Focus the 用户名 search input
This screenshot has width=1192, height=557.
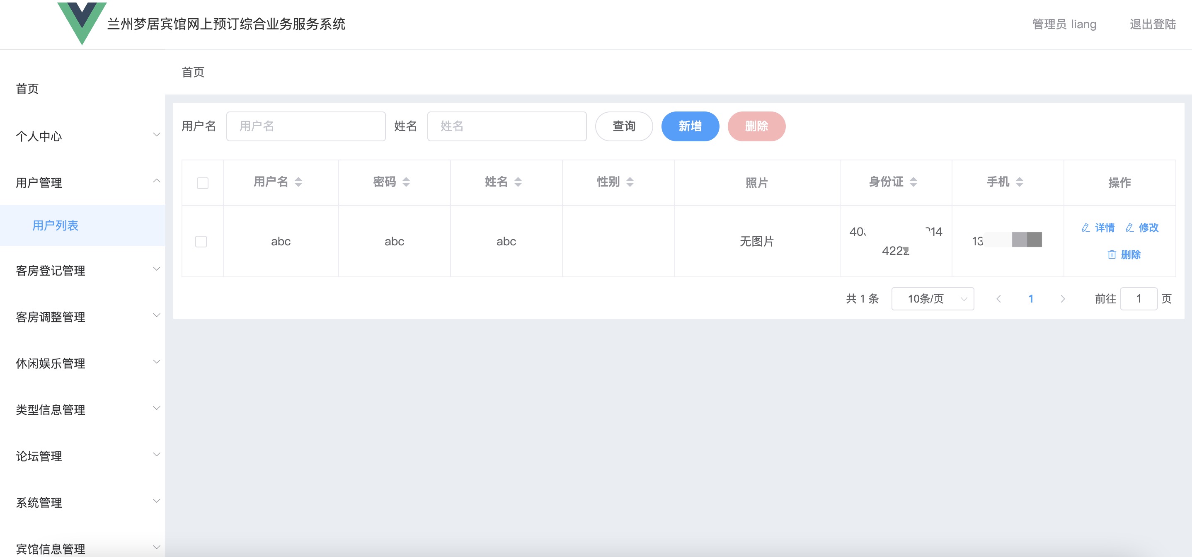(x=306, y=126)
